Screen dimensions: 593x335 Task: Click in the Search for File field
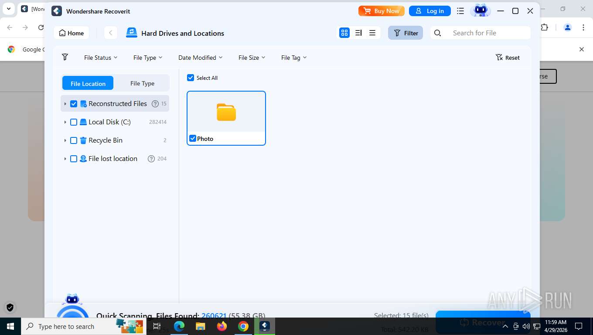(481, 33)
